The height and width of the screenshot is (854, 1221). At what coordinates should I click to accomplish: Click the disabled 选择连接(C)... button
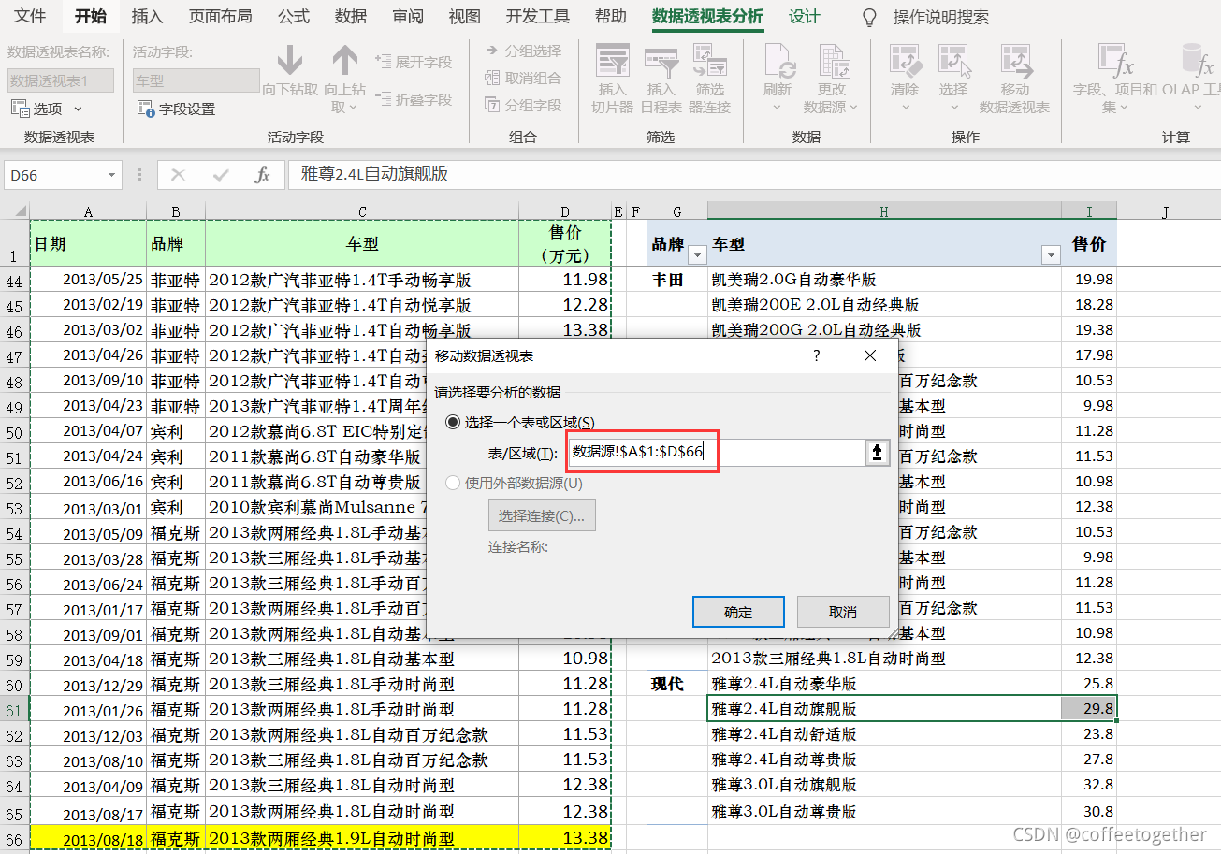click(x=542, y=515)
